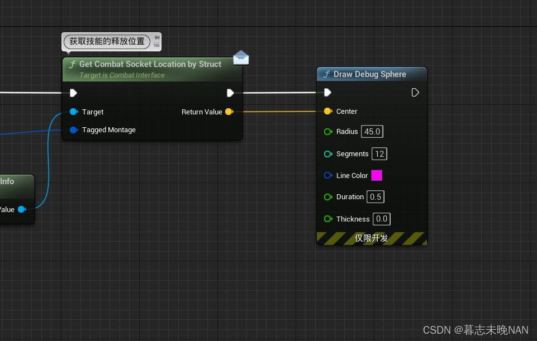537x341 pixels.
Task: Edit the Radius value 45.0
Action: tap(372, 132)
